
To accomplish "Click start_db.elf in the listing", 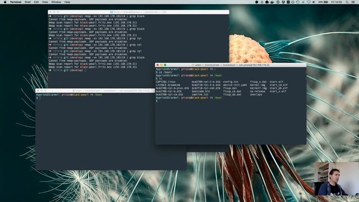I will pyautogui.click(x=278, y=88).
